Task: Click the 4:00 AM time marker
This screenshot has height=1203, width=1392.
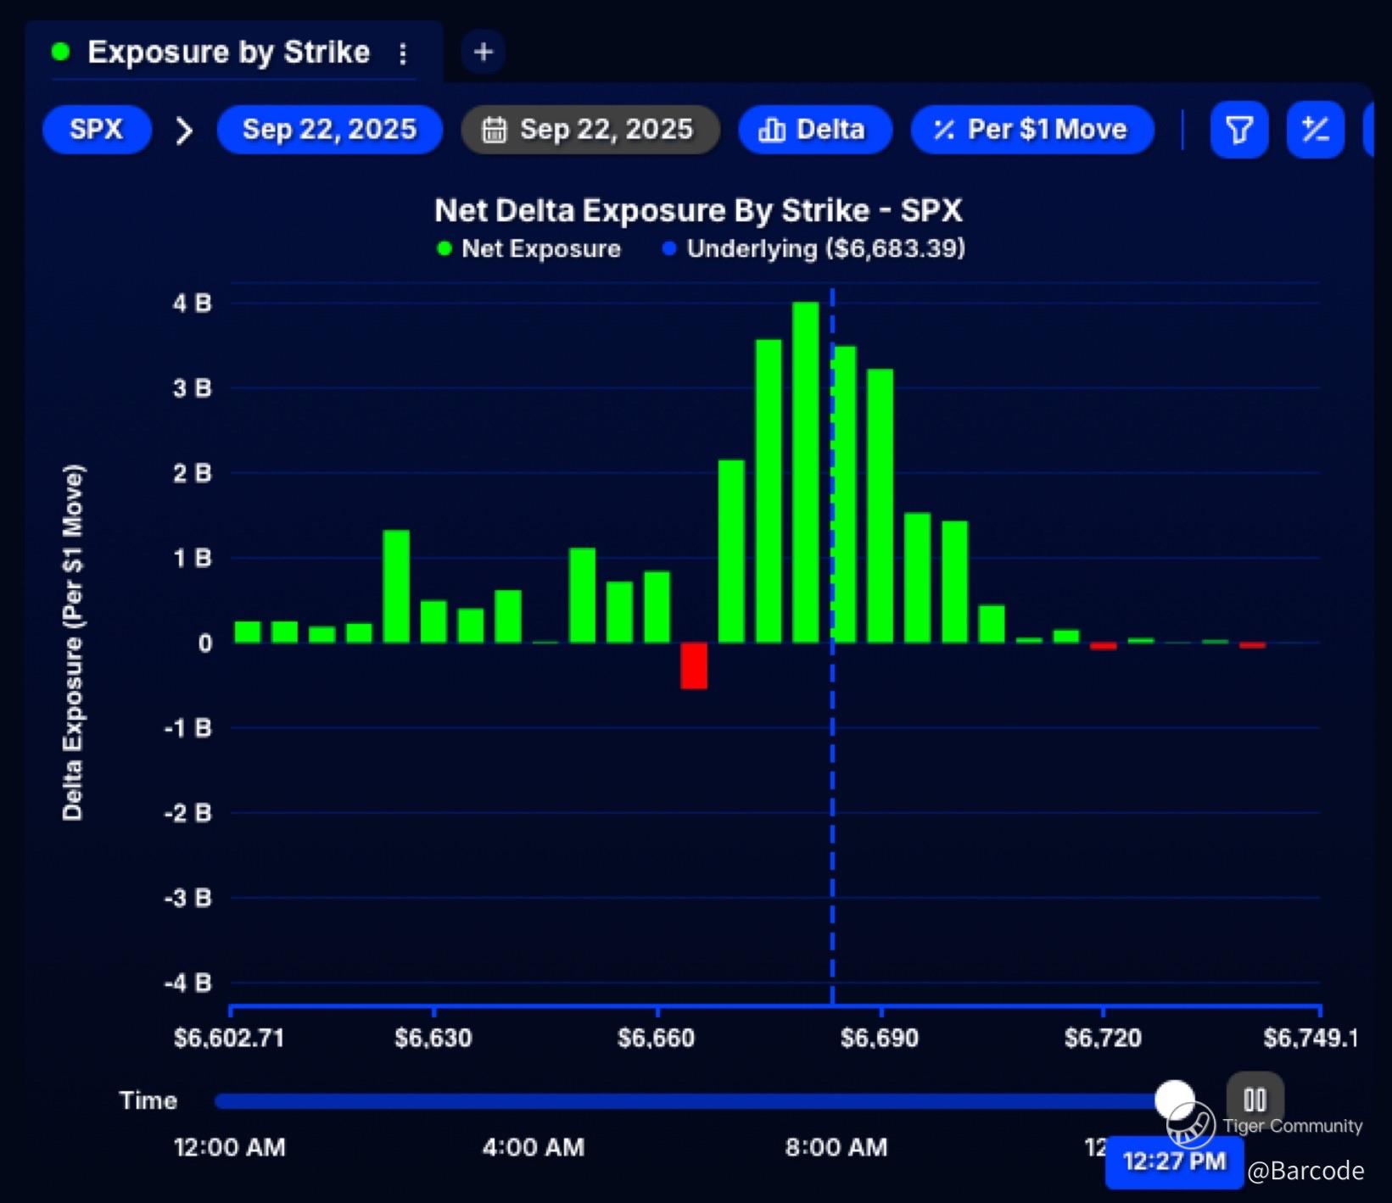Action: (534, 1148)
